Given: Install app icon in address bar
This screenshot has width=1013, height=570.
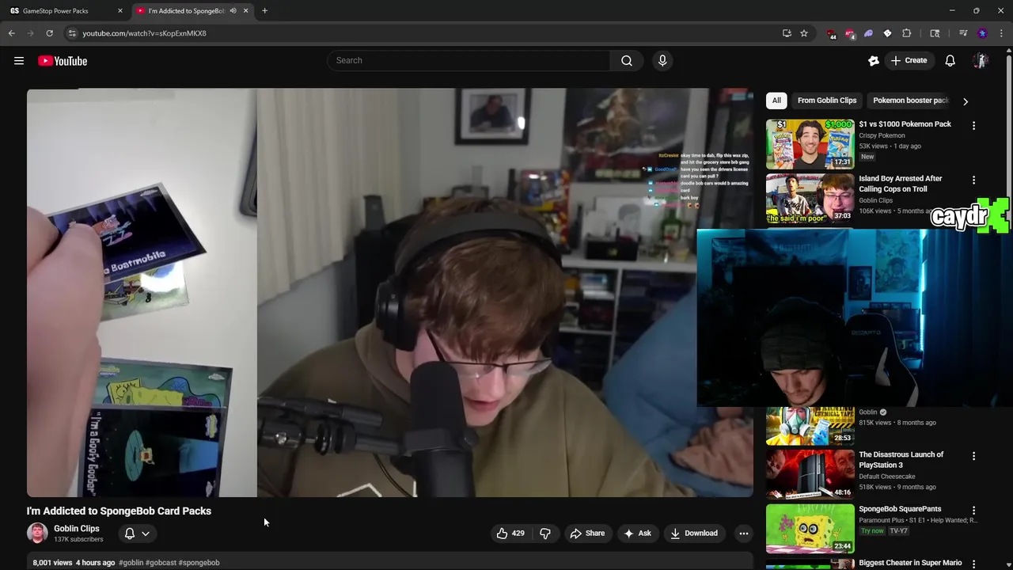Looking at the screenshot, I should (787, 33).
